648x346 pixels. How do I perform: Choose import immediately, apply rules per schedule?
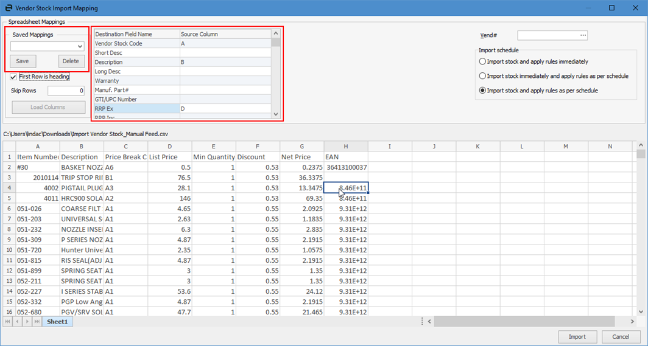point(483,76)
